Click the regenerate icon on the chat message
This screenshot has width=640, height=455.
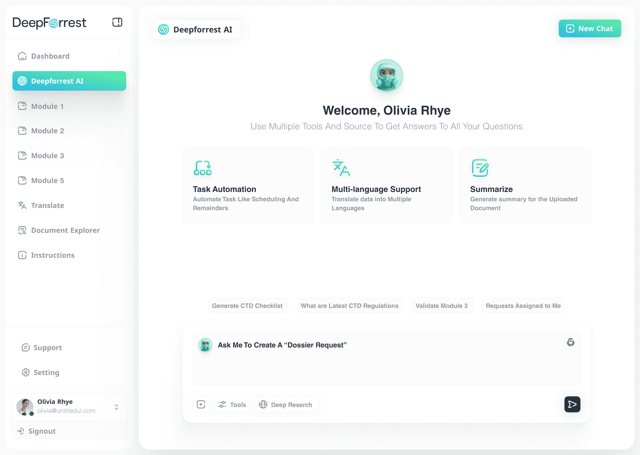(x=571, y=342)
